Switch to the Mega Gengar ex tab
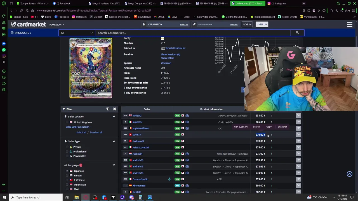Image resolution: width=358 pixels, height=201 pixels. pos(140,3)
